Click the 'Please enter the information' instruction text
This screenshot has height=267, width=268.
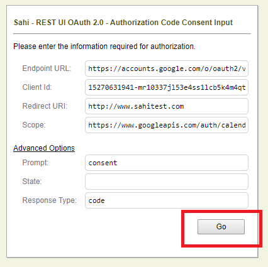(x=104, y=46)
